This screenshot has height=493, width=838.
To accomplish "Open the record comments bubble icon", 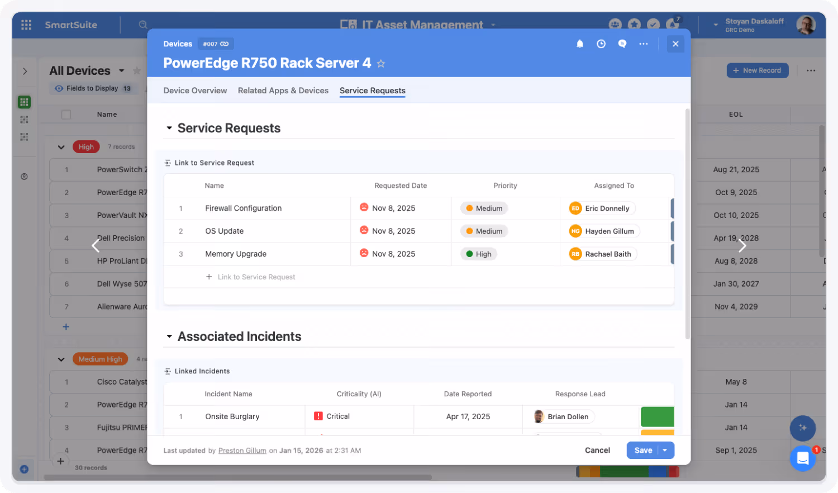I will click(x=622, y=44).
